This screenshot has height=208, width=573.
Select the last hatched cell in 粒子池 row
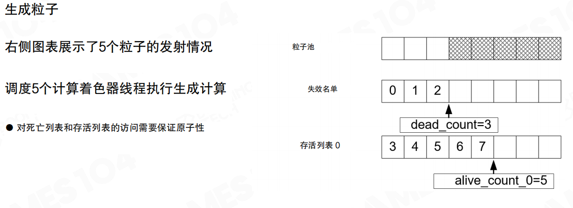click(x=550, y=48)
